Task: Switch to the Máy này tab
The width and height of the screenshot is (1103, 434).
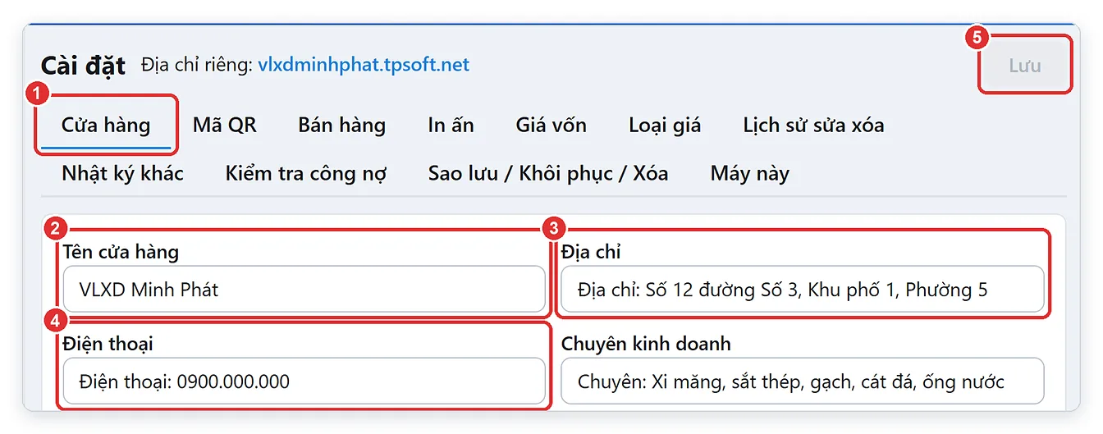Action: tap(750, 173)
